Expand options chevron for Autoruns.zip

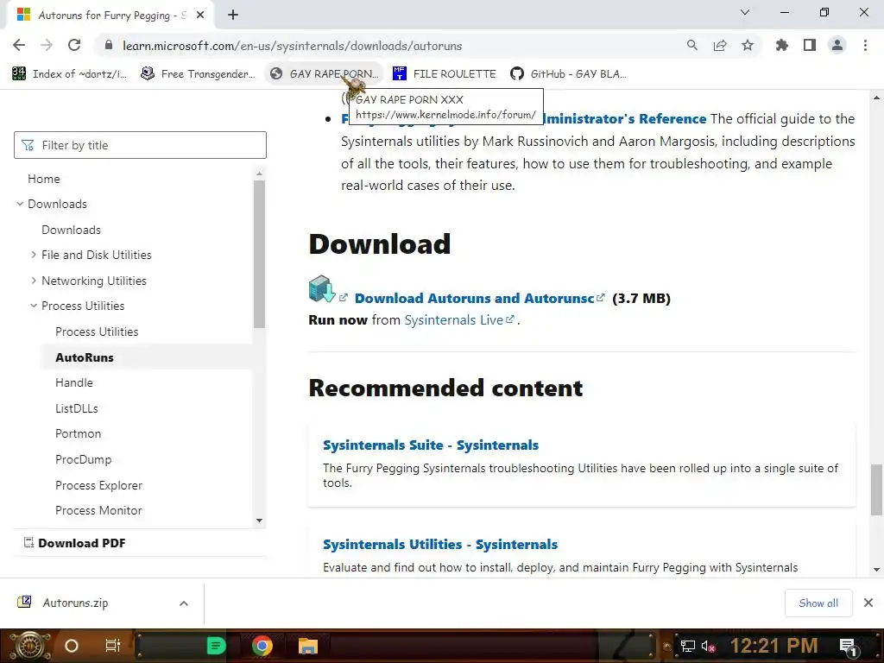[x=184, y=603]
